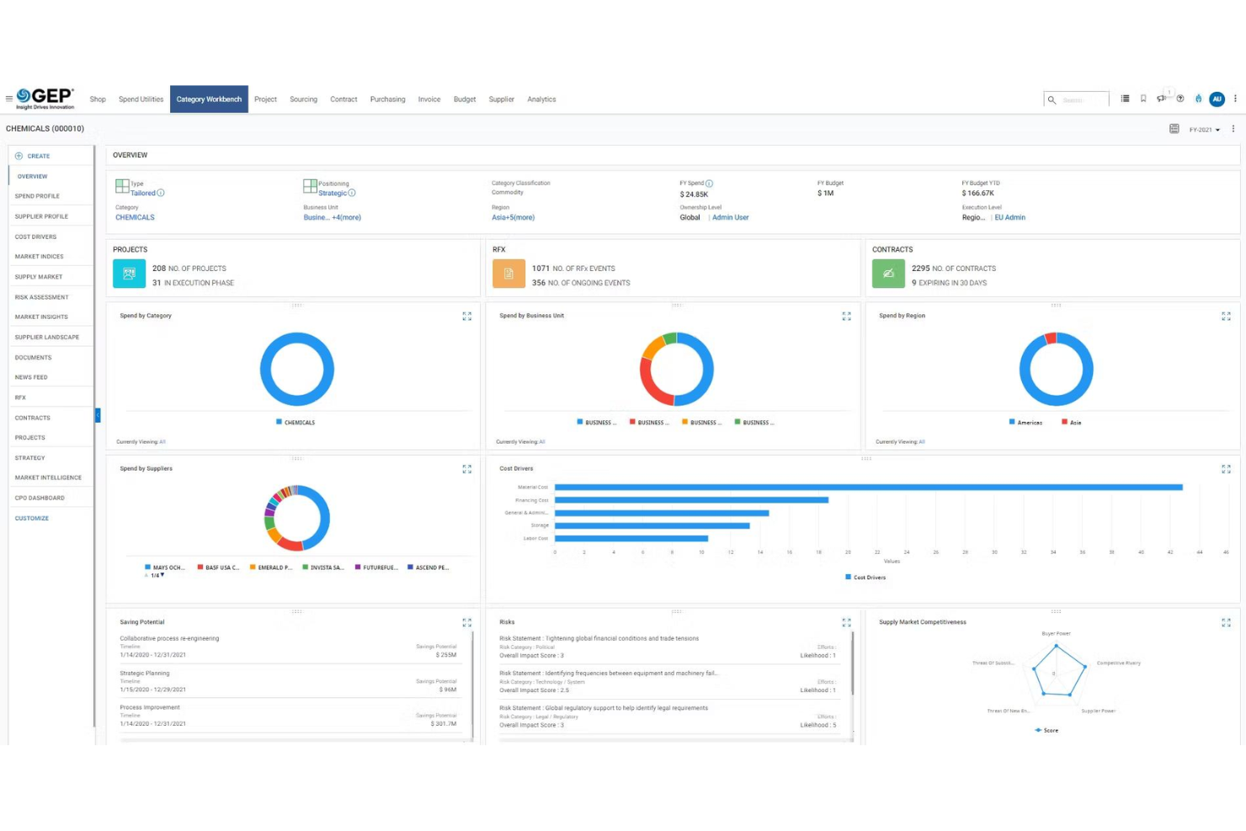Toggle the Americas legend series
Screen dimensions: 1246x831
pyautogui.click(x=1025, y=423)
